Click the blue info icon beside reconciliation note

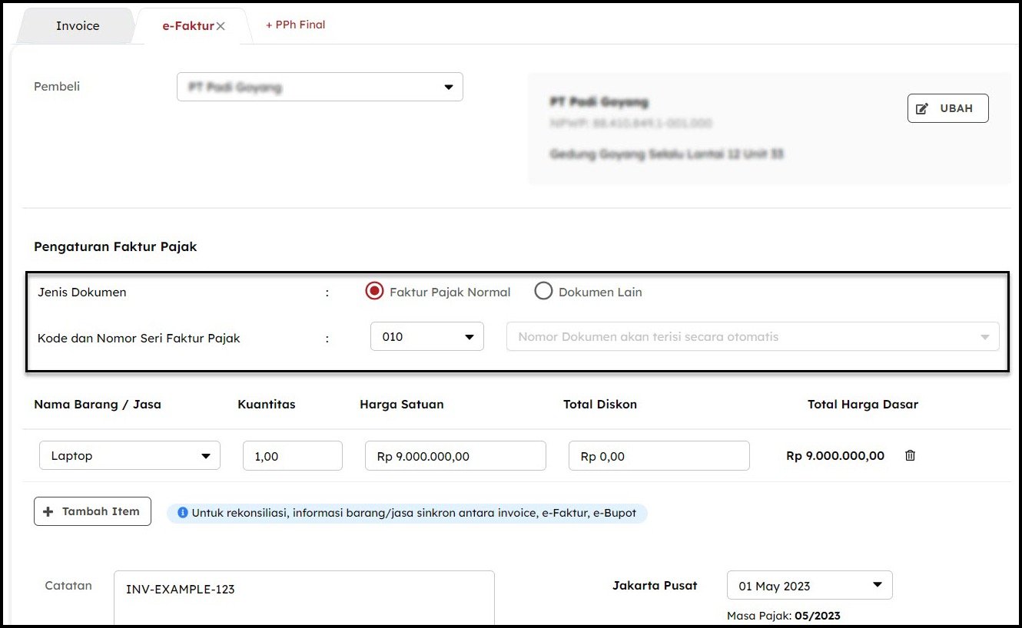point(182,513)
